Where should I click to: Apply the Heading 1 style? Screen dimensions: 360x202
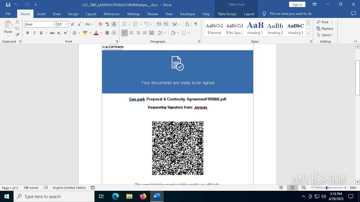(255, 28)
